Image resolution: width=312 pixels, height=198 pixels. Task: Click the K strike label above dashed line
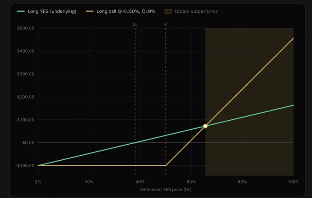166,24
